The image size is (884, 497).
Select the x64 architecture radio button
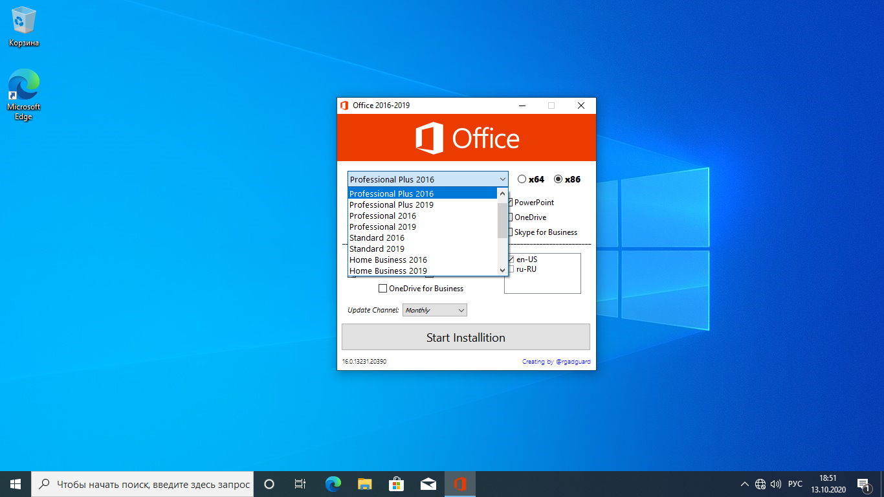(522, 179)
